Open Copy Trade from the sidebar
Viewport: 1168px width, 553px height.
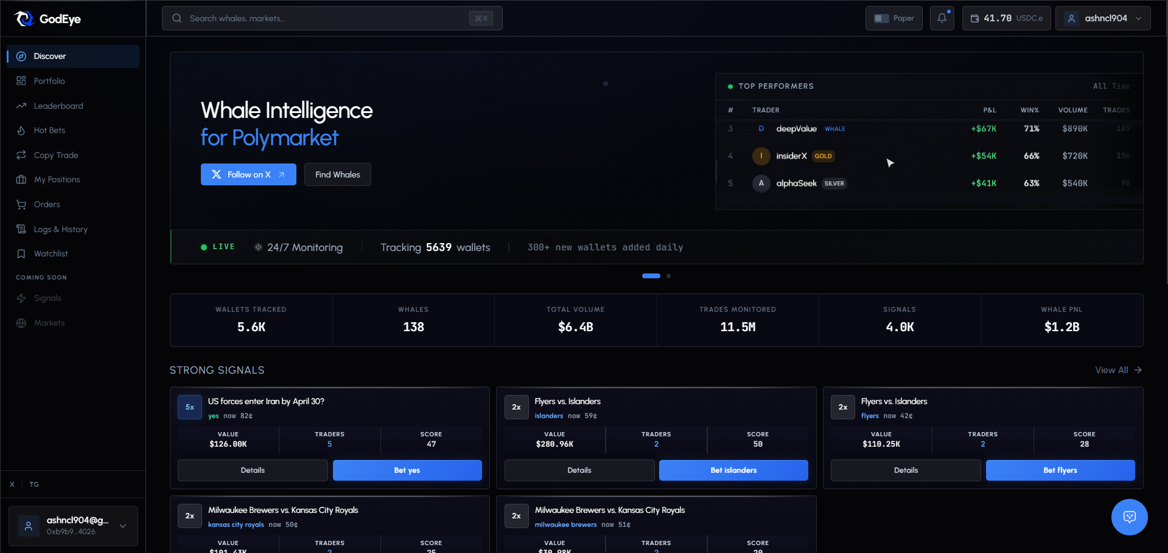[x=55, y=155]
